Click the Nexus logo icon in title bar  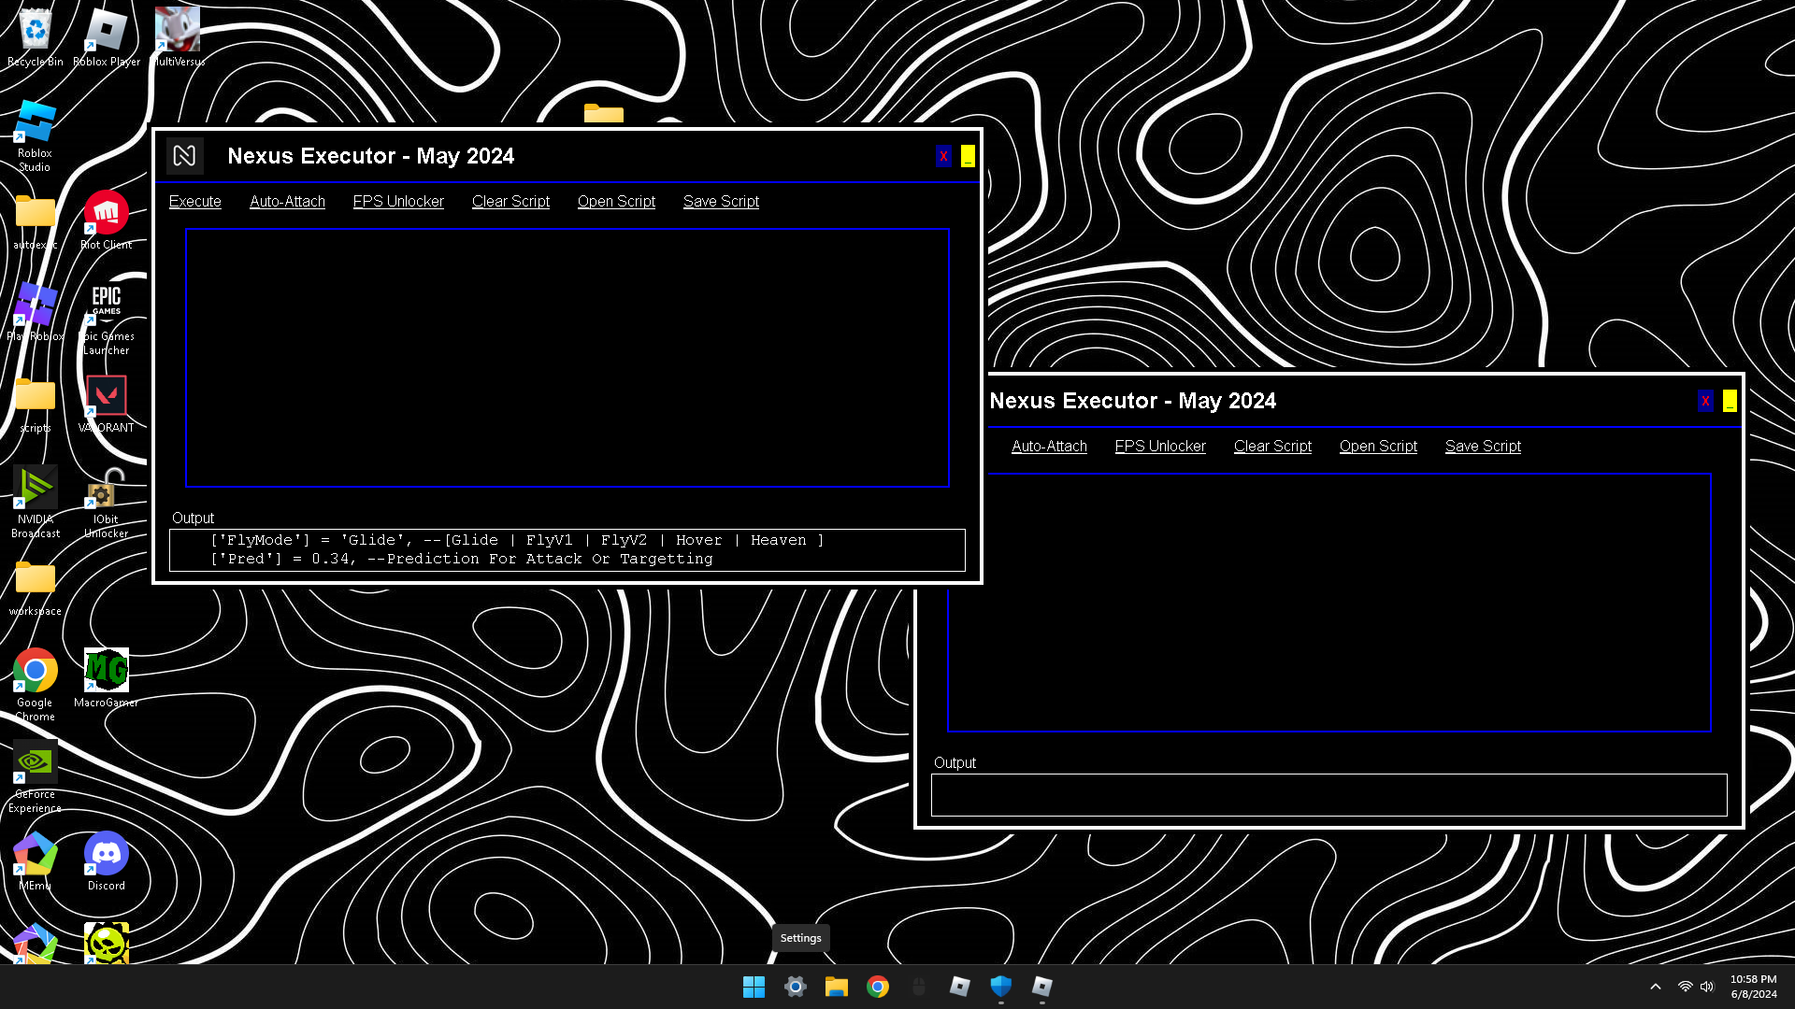(x=184, y=156)
